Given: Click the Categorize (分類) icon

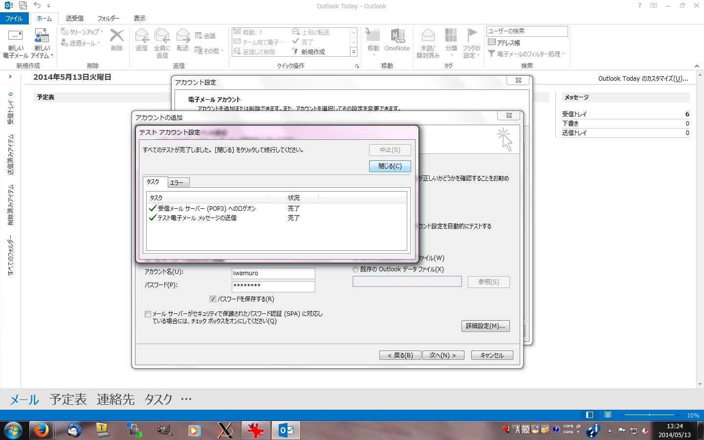Looking at the screenshot, I should click(451, 36).
